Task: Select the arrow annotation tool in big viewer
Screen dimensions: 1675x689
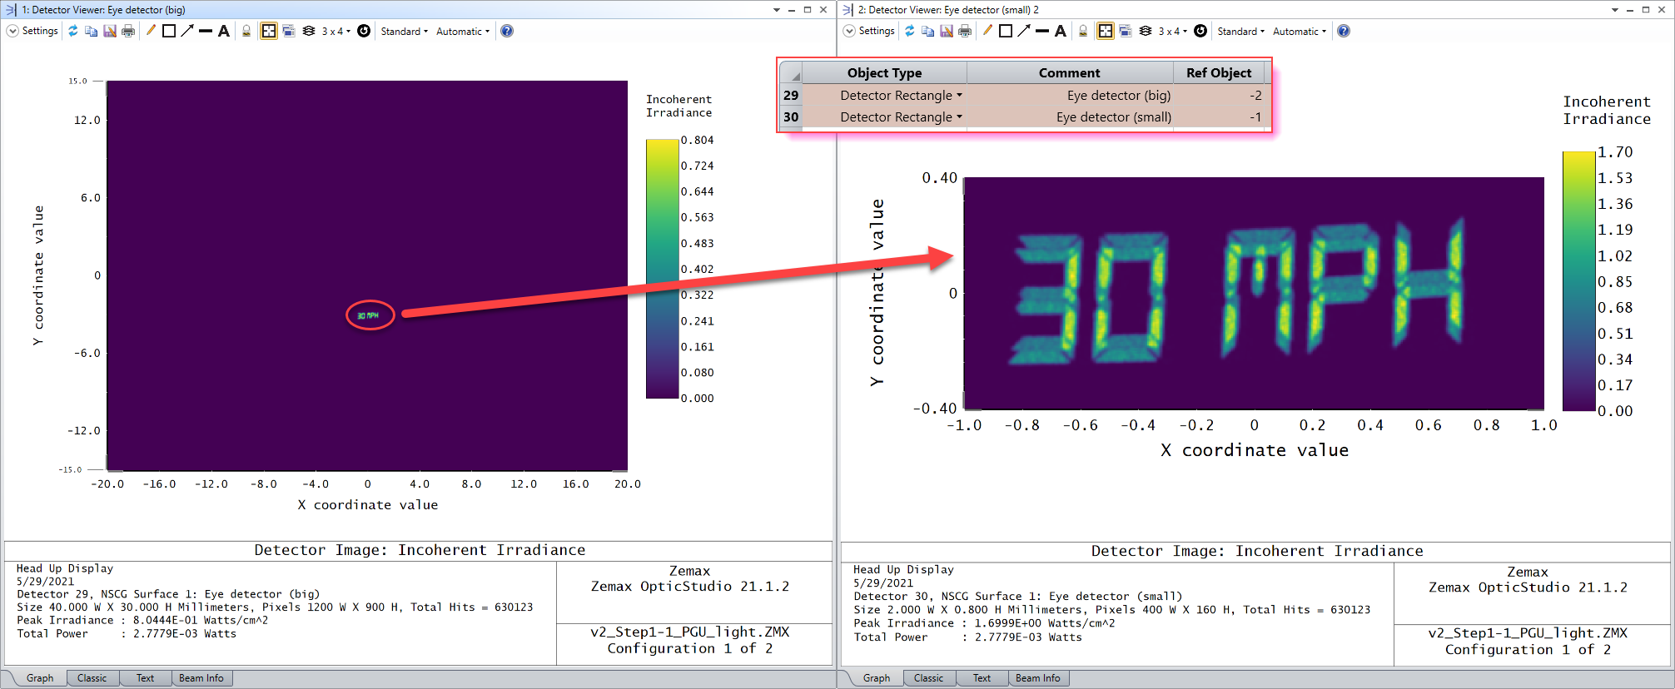Action: pyautogui.click(x=187, y=31)
